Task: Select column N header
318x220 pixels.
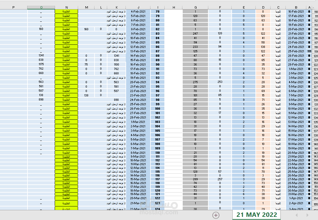Action: pyautogui.click(x=66, y=8)
